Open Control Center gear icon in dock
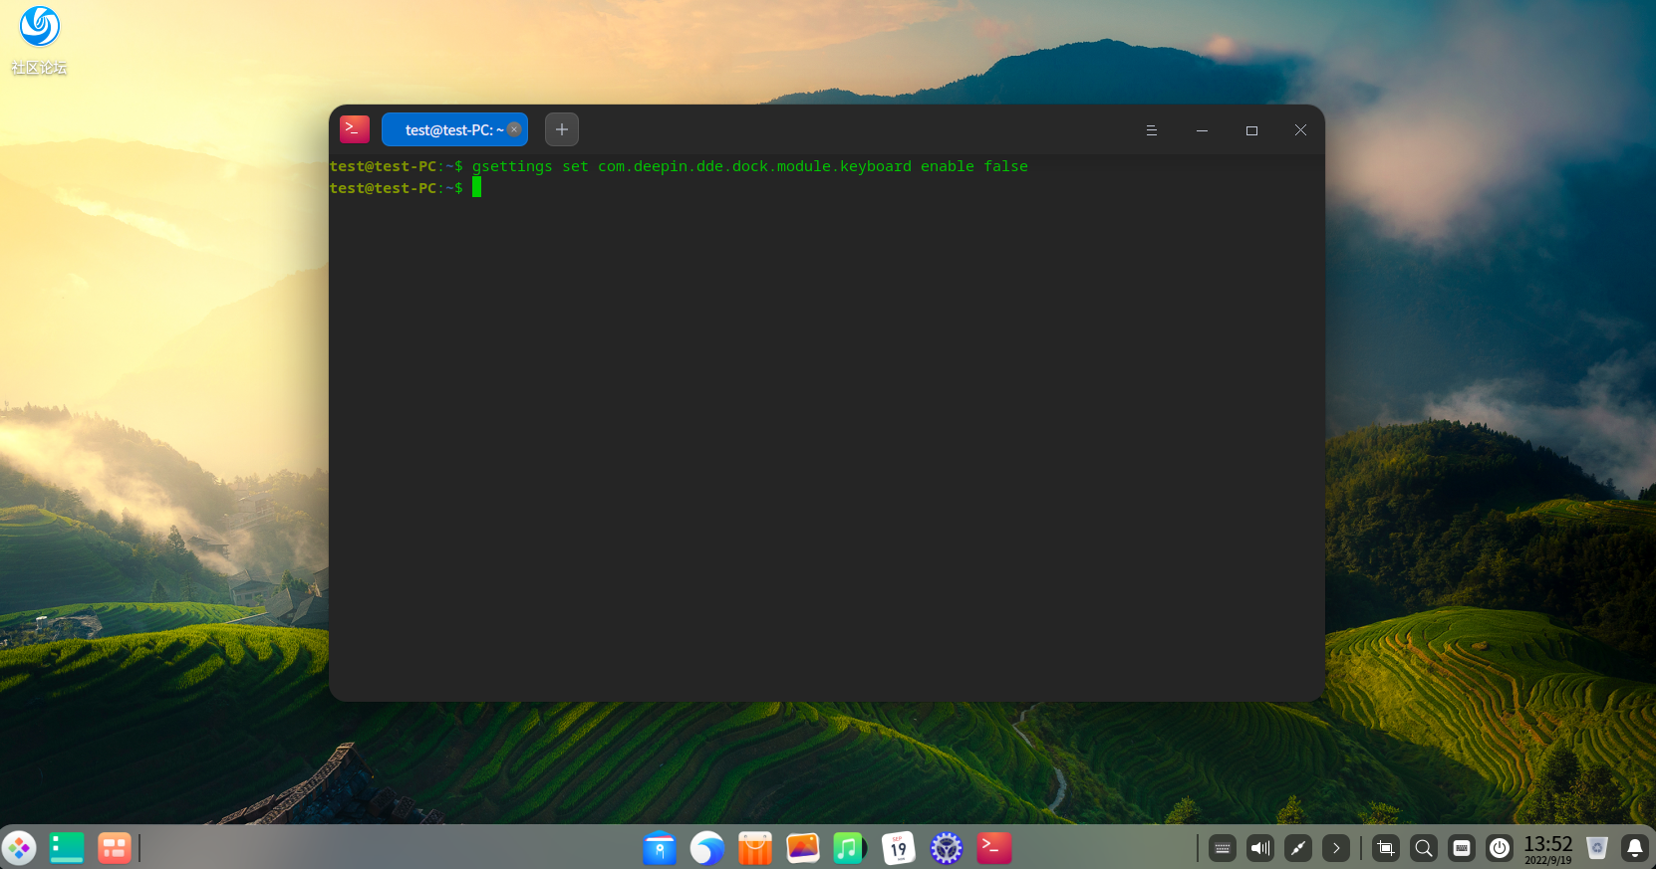This screenshot has height=869, width=1656. [947, 848]
